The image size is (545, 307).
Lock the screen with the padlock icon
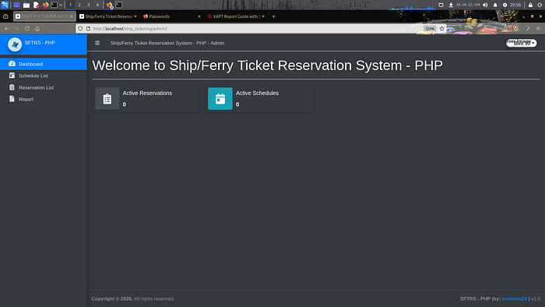point(530,5)
